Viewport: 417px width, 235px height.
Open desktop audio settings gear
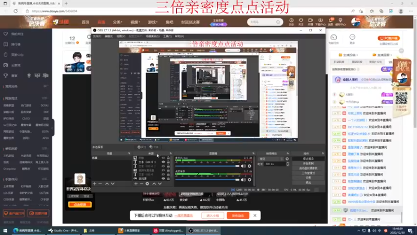[x=250, y=180]
